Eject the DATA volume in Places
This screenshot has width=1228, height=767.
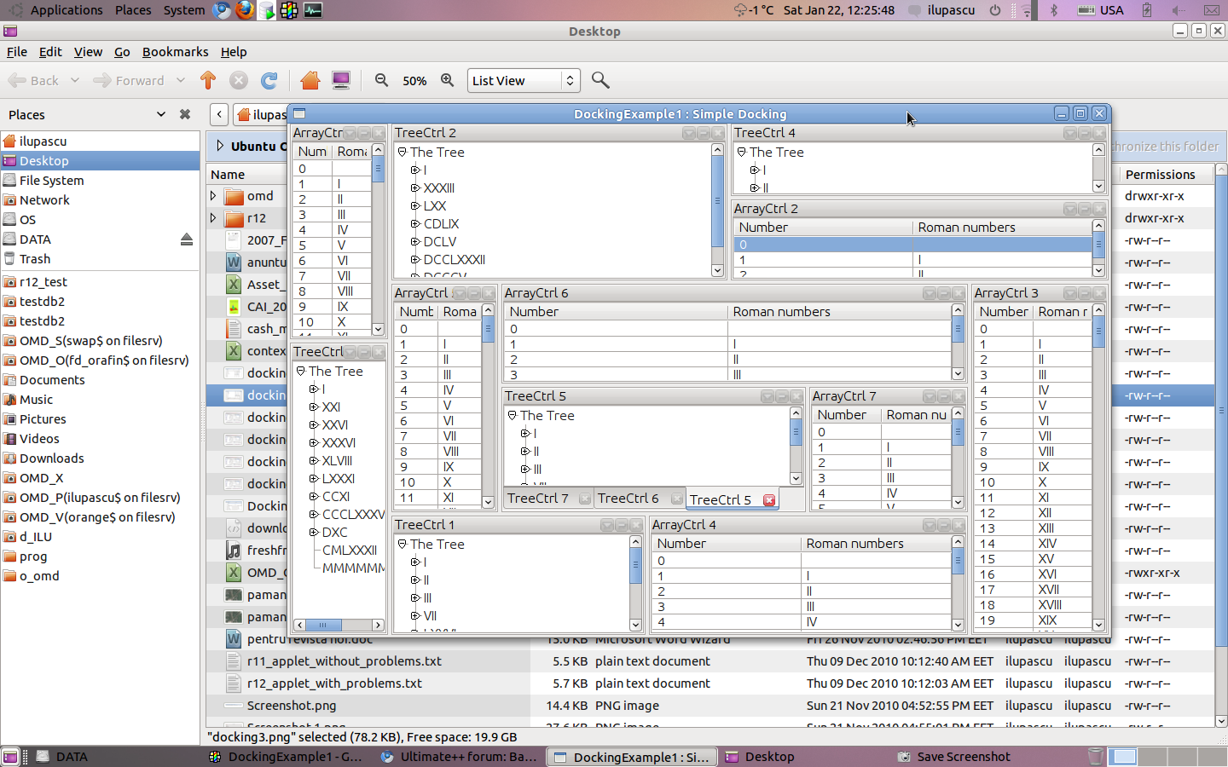186,239
